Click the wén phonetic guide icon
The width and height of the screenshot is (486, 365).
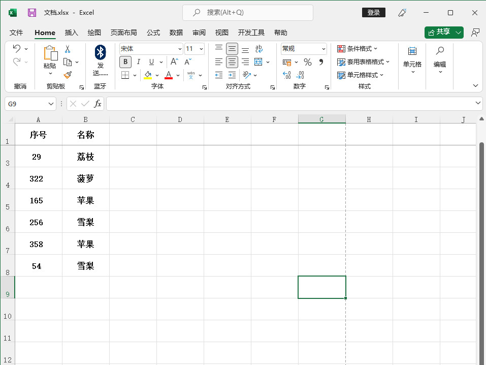191,75
